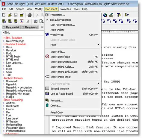Open the View menu
Viewport: 142px width, 138px height.
29,9
